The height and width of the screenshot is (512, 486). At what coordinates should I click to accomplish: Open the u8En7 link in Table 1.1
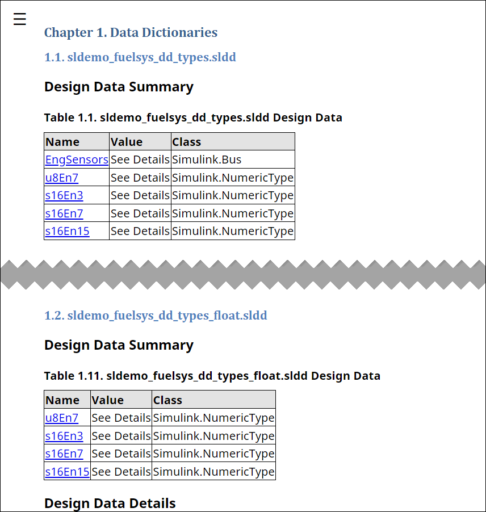point(62,178)
